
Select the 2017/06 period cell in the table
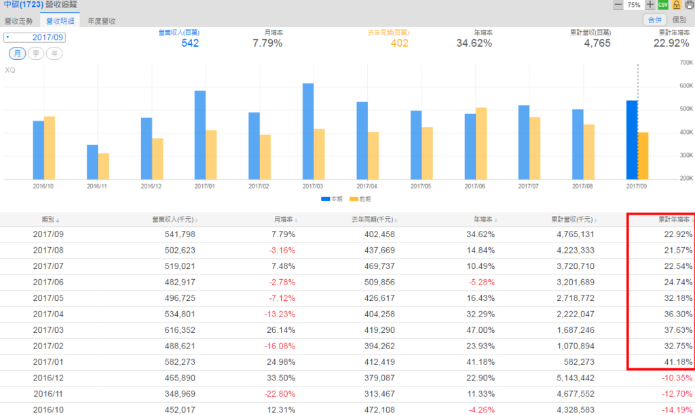pos(48,283)
